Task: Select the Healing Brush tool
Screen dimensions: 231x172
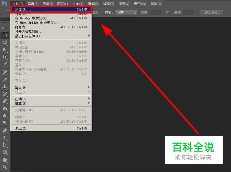Action: point(5,72)
